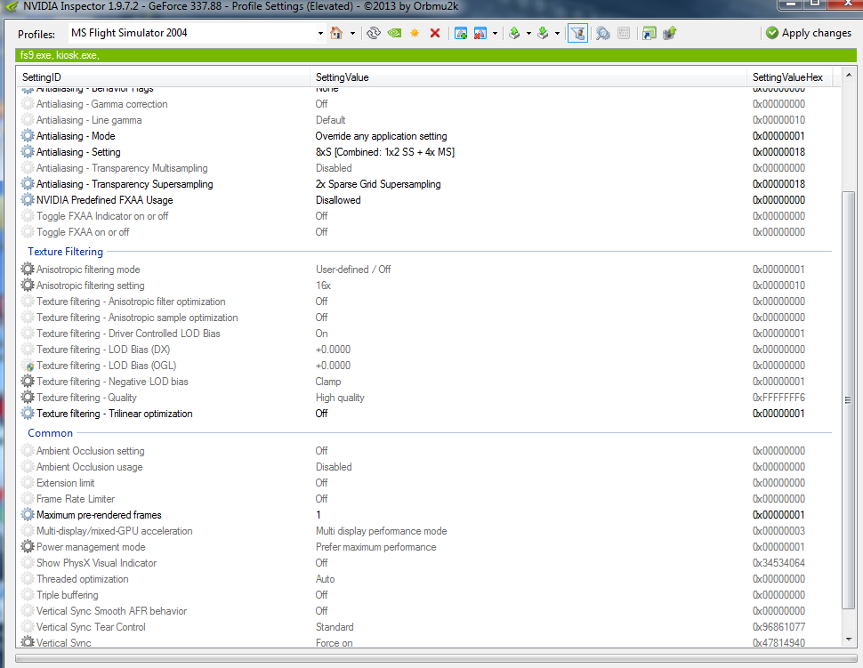Open the Profiles dropdown showing MS Flight Simulator 2004
Viewport: 863px width, 668px height.
(197, 33)
